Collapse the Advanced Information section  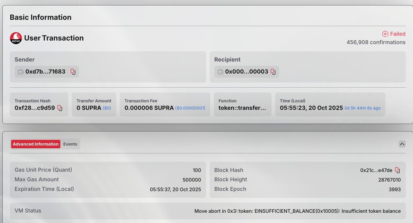tap(402, 144)
